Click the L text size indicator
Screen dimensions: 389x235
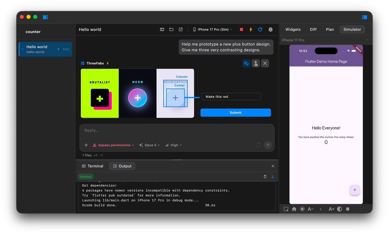pyautogui.click(x=321, y=209)
